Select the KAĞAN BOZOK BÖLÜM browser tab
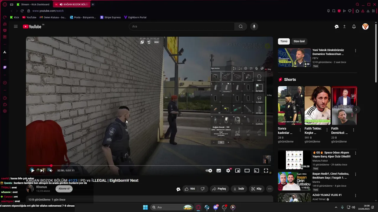 [x=72, y=4]
